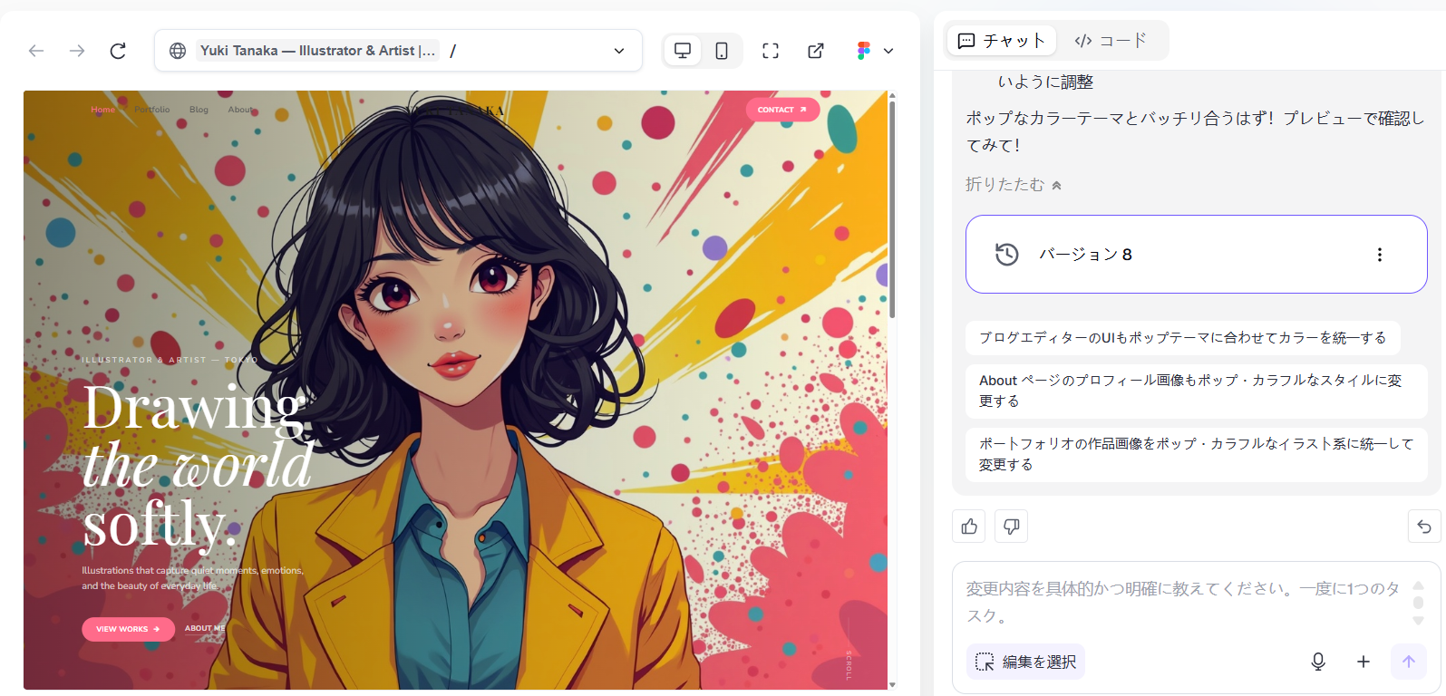The image size is (1446, 696).
Task: Switch to the チャット tab
Action: (1002, 41)
